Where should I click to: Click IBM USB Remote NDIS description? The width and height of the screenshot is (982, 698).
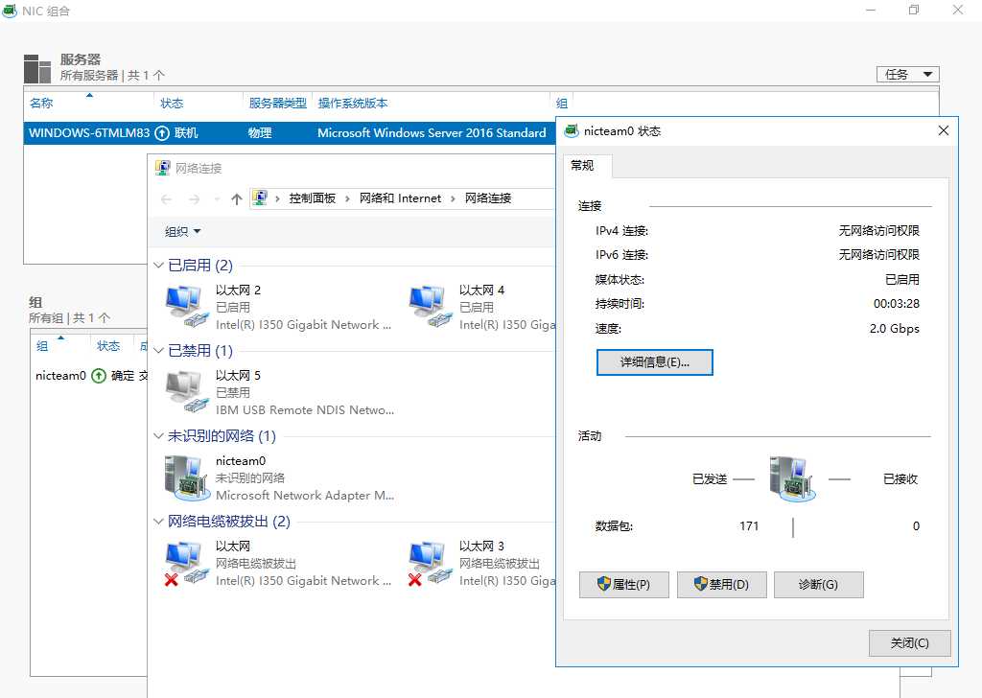coord(305,410)
